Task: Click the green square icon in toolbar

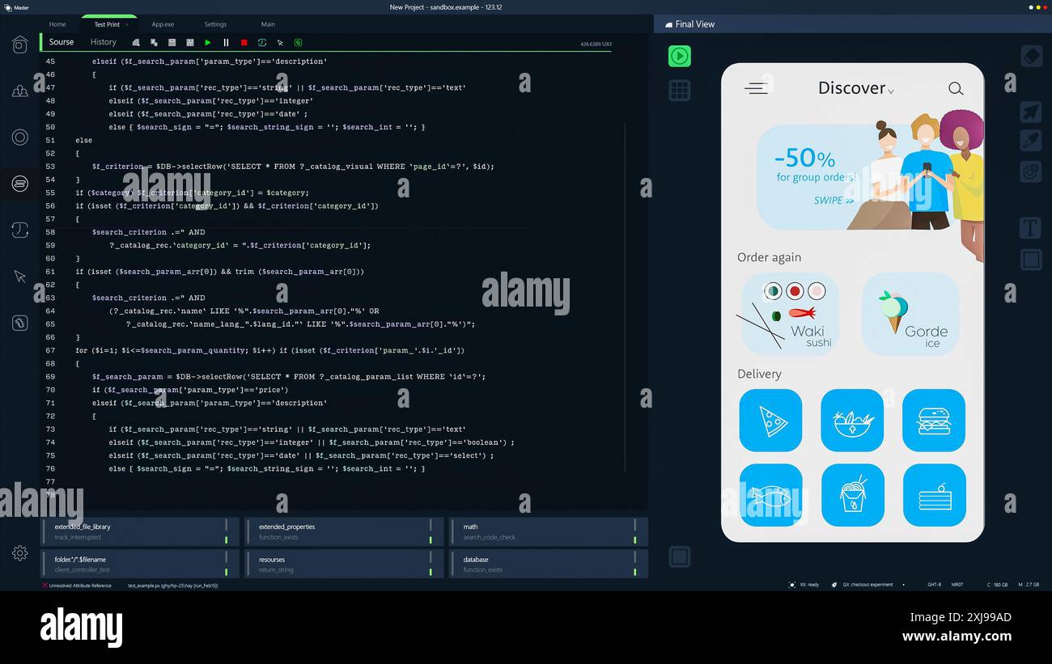Action: coord(298,43)
